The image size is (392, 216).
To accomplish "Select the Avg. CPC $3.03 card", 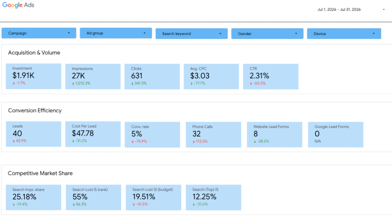I will click(211, 76).
